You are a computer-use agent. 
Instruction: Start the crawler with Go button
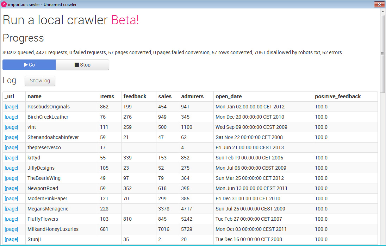coord(29,65)
